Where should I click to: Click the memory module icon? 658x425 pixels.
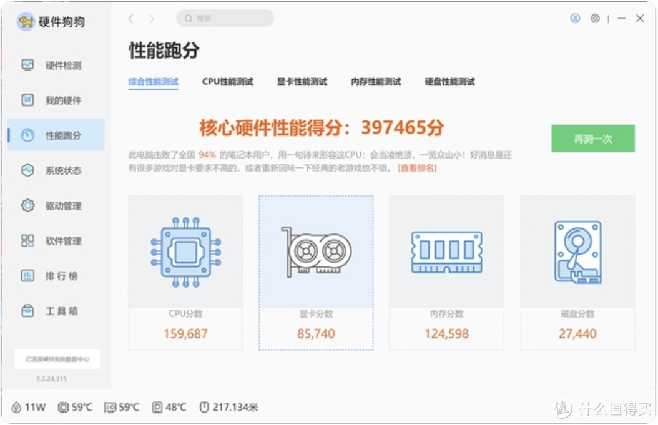pyautogui.click(x=447, y=252)
